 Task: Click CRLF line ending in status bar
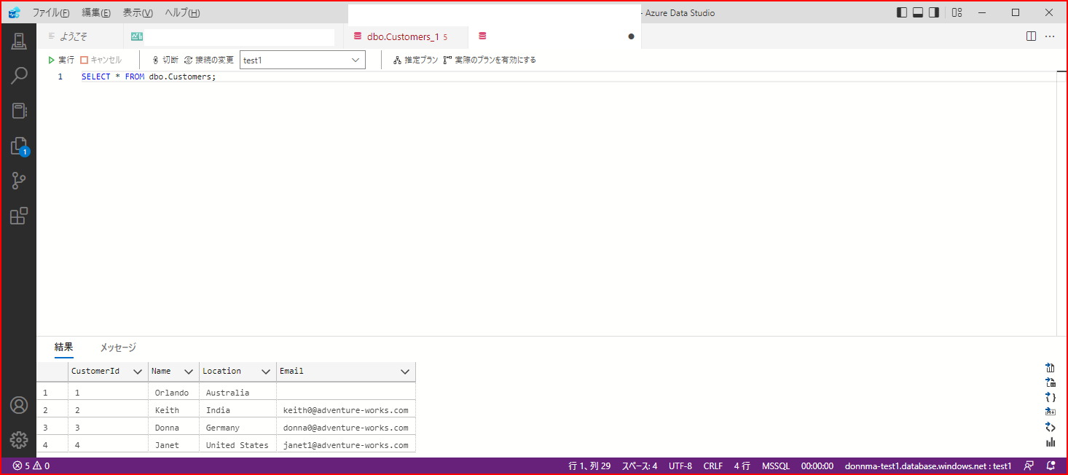click(713, 466)
